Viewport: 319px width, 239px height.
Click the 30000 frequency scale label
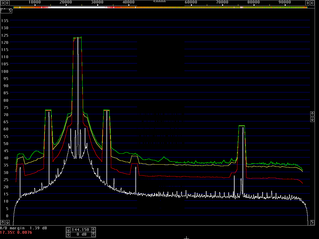(x=97, y=2)
